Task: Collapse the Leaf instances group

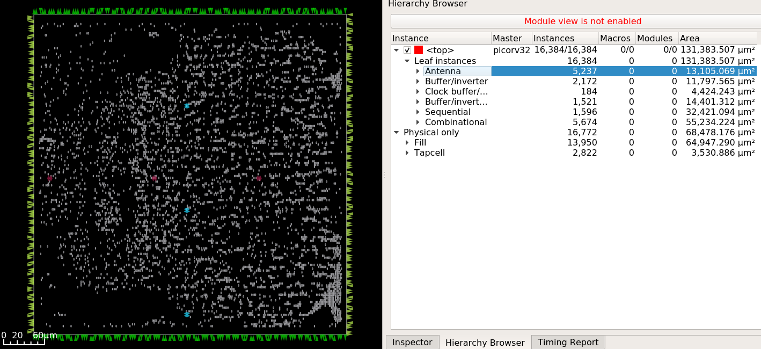Action: pyautogui.click(x=407, y=61)
